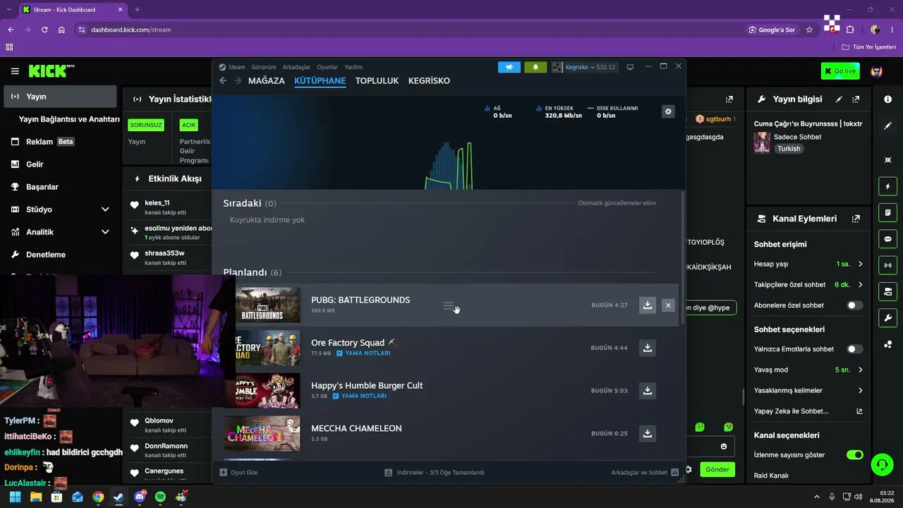Show hidden system tray icons
903x508 pixels.
(x=818, y=497)
